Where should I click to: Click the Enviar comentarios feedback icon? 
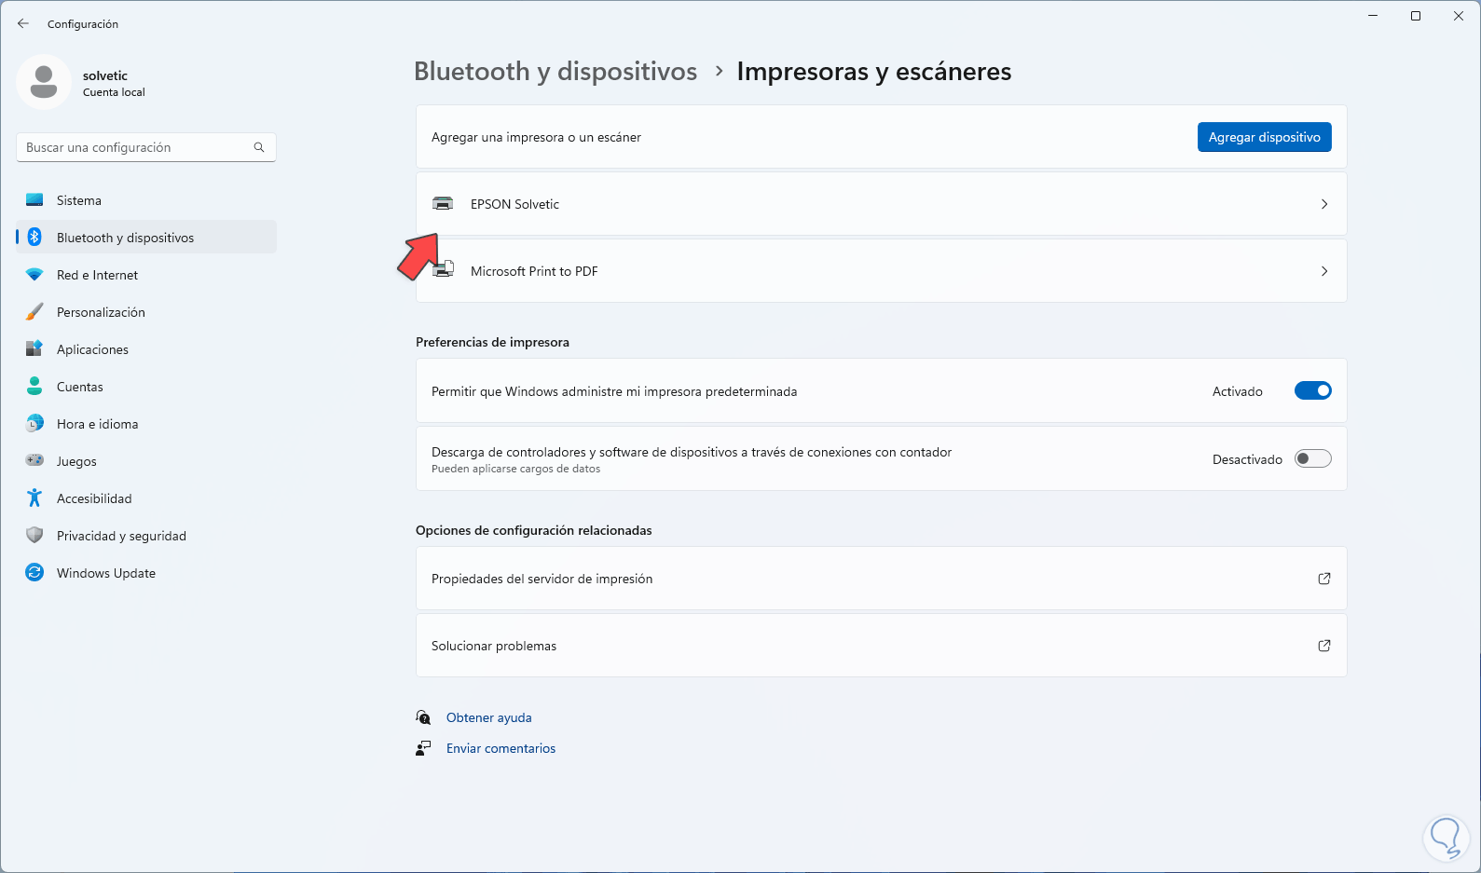(423, 748)
